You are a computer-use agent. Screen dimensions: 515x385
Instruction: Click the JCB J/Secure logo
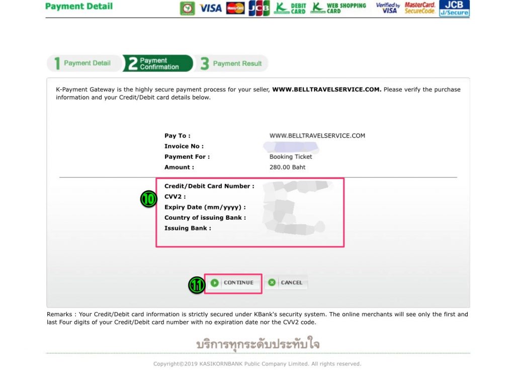click(x=454, y=8)
